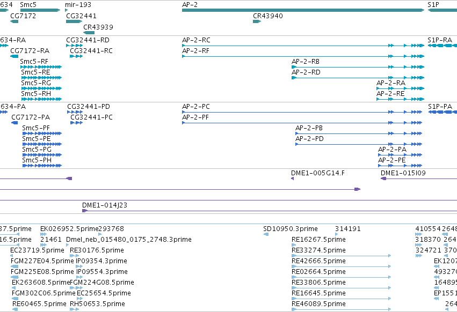Select EST RE16267.5prime
The height and width of the screenshot is (312, 457).
point(294,245)
